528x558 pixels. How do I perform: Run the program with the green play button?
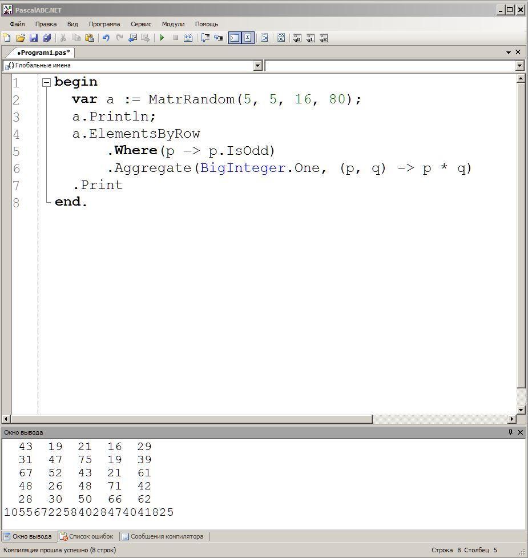(162, 38)
